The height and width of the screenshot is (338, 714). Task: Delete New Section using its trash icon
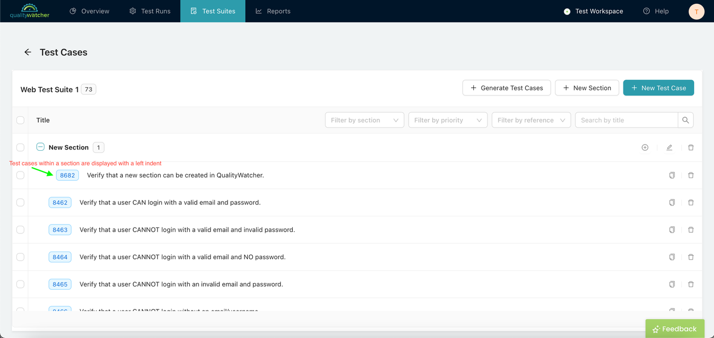(x=691, y=147)
